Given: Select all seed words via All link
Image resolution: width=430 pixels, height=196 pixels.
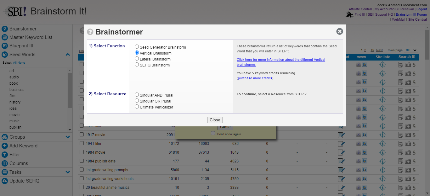Looking at the screenshot, I should [x=14, y=63].
